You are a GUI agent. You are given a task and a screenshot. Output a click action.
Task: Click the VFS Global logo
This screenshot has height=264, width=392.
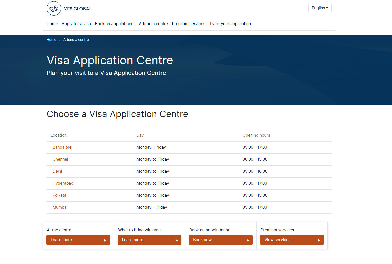(69, 8)
